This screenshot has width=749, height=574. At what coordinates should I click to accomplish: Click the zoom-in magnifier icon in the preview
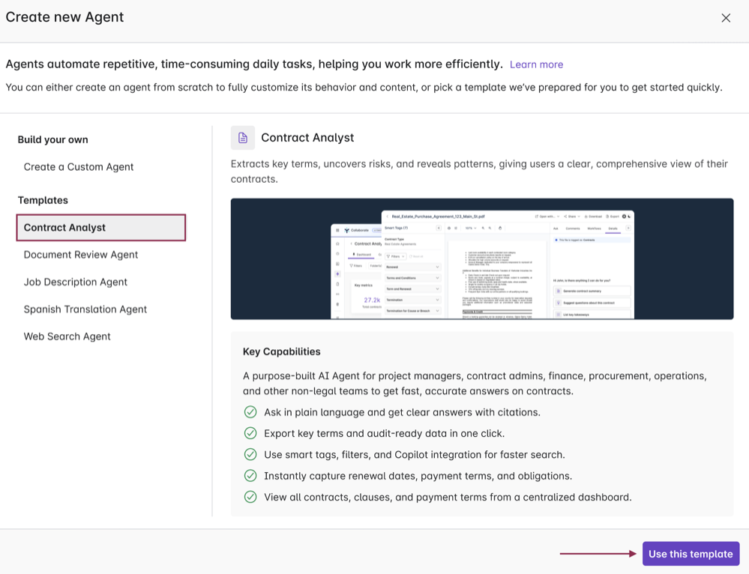click(483, 228)
